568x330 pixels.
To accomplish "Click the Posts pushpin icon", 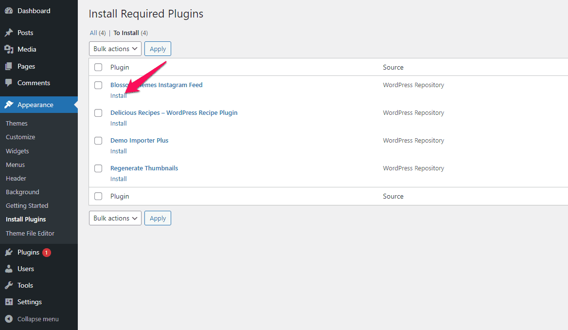I will click(x=9, y=33).
